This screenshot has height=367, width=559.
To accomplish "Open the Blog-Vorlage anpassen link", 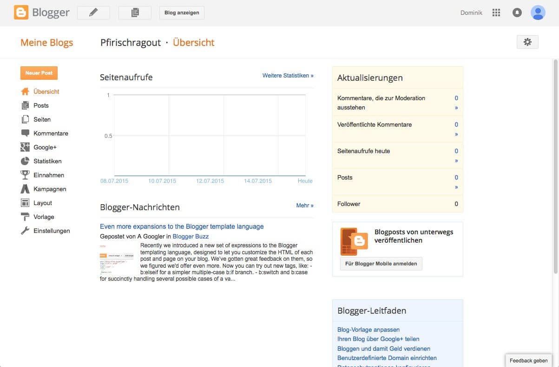I will click(x=368, y=329).
